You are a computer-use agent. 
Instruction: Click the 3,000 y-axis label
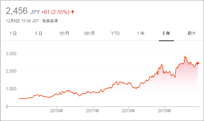[x=11, y=54]
